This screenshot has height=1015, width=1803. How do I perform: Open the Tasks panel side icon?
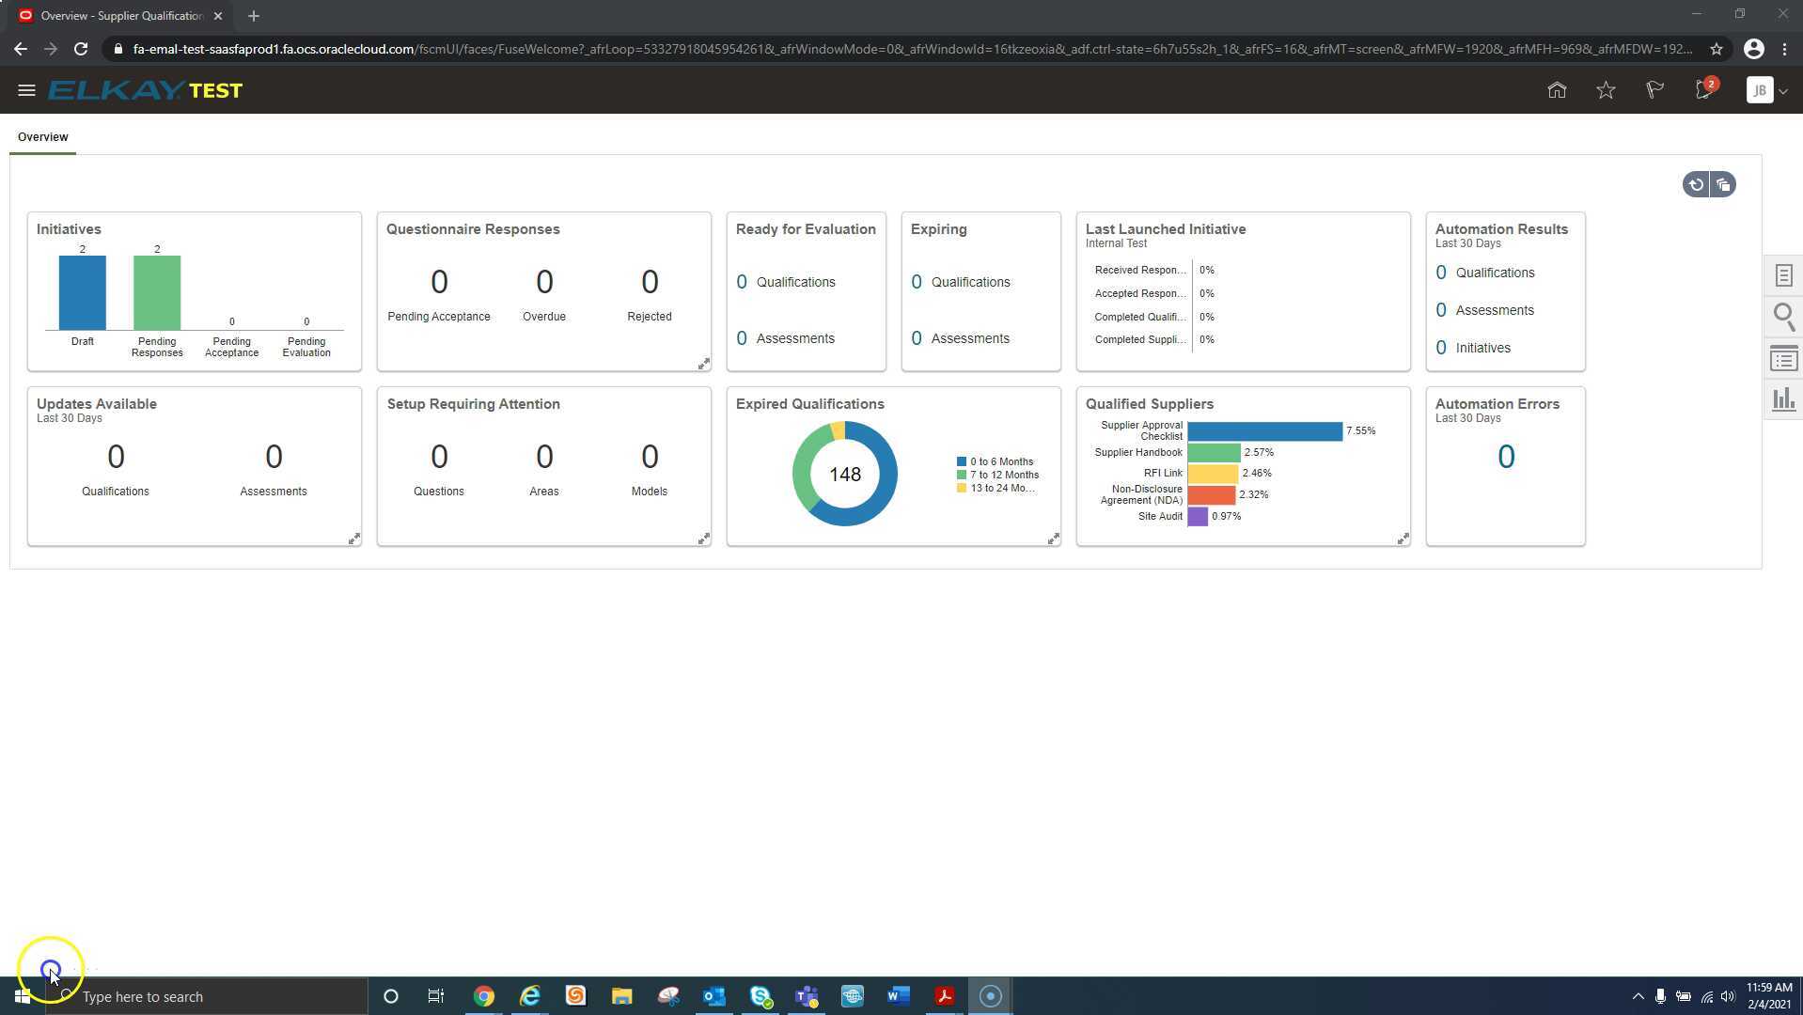pyautogui.click(x=1783, y=275)
